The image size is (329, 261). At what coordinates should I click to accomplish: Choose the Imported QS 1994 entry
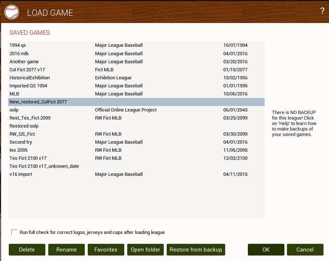(x=29, y=86)
